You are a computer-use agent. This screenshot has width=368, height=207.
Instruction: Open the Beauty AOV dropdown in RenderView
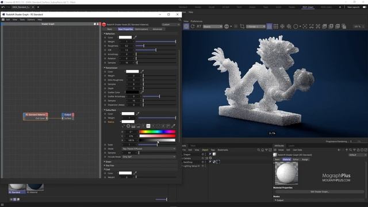pyautogui.click(x=213, y=26)
